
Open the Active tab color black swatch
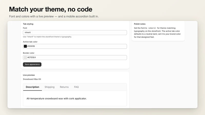25,46
